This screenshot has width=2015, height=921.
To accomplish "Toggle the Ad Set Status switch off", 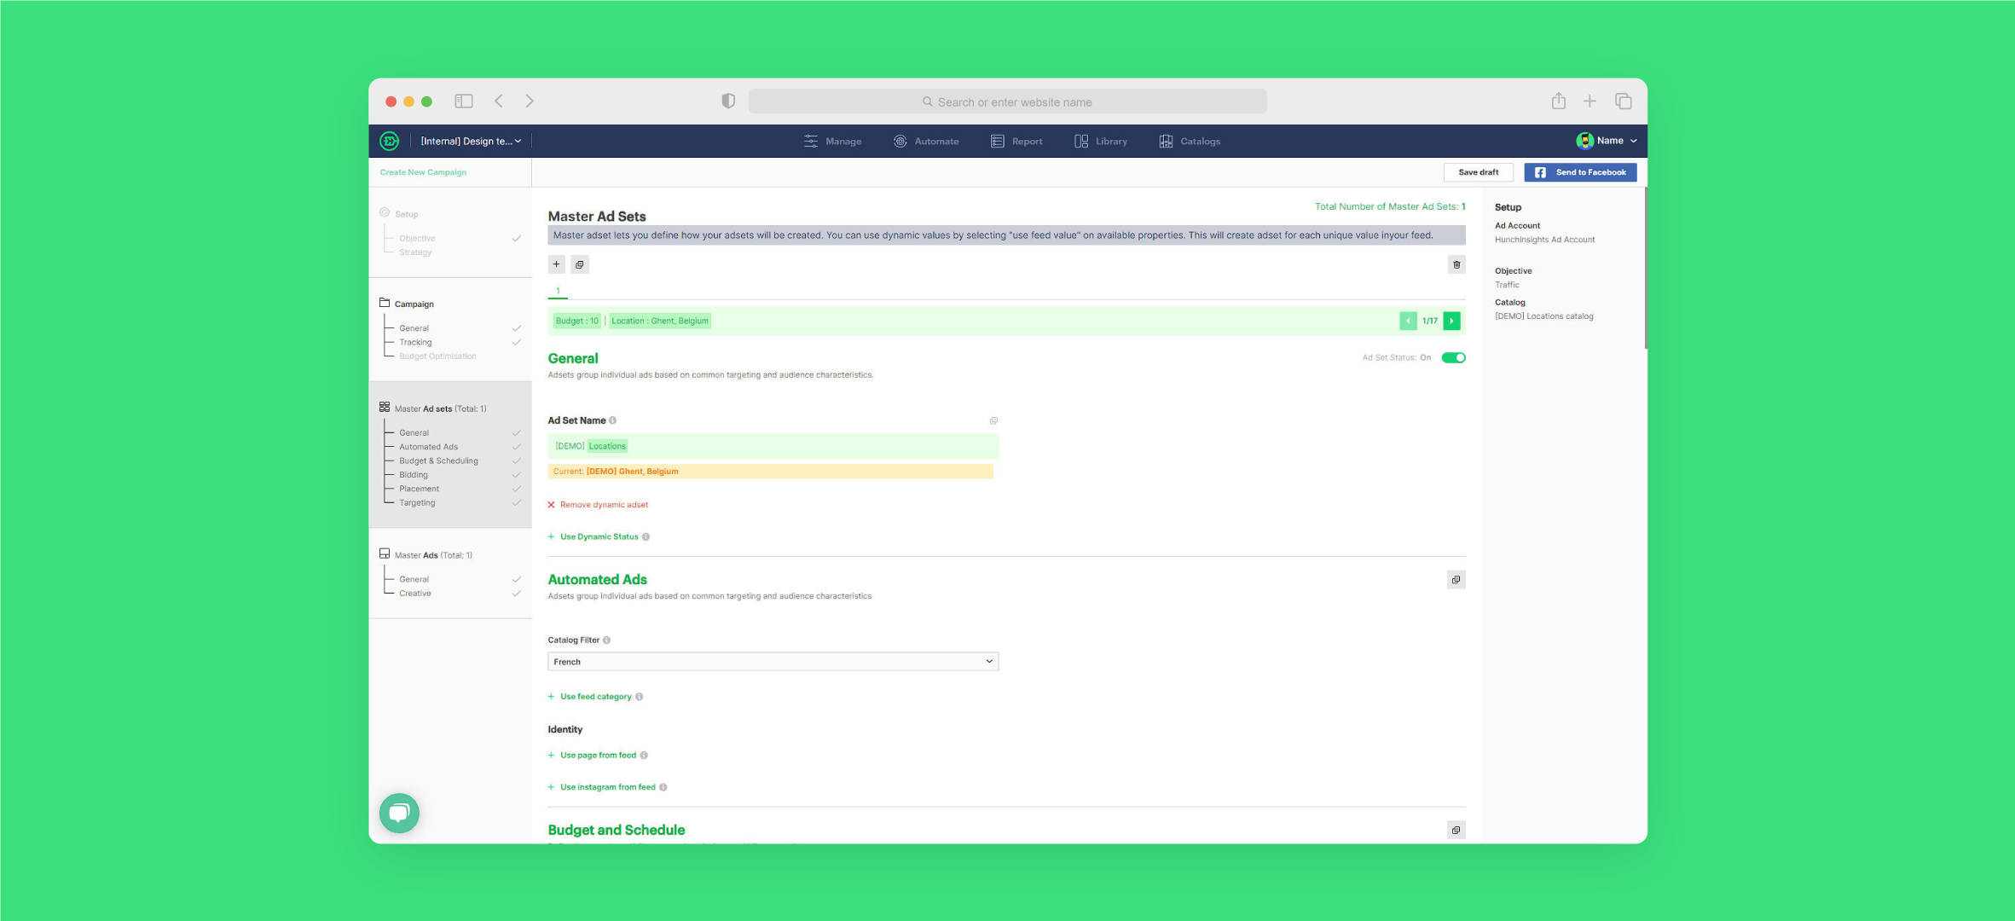I will tap(1453, 358).
